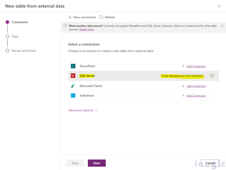
Task: Select the Salesforce row label
Action: [87, 96]
